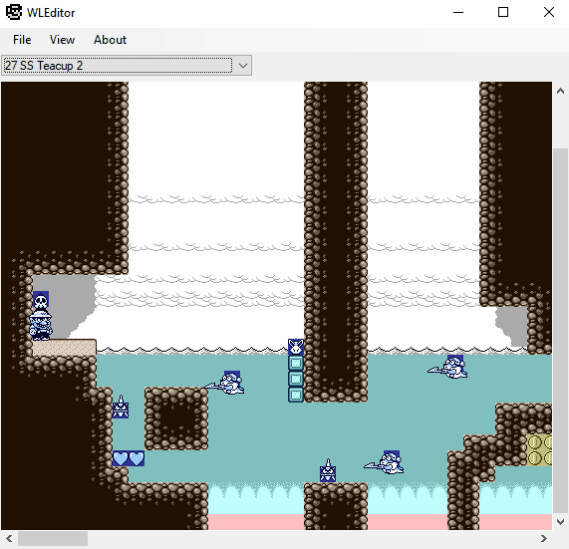The width and height of the screenshot is (569, 549).
Task: Click the middle breakable block in the column
Action: point(296,380)
